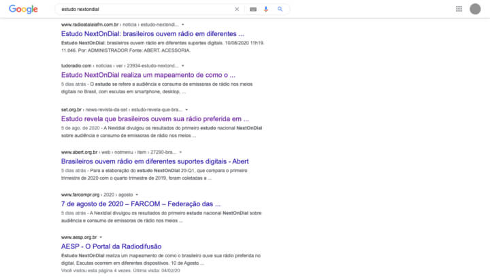Screen dimensions: 490x277
Task: Click the set.org.br URL breadcrumb
Action: [122, 110]
